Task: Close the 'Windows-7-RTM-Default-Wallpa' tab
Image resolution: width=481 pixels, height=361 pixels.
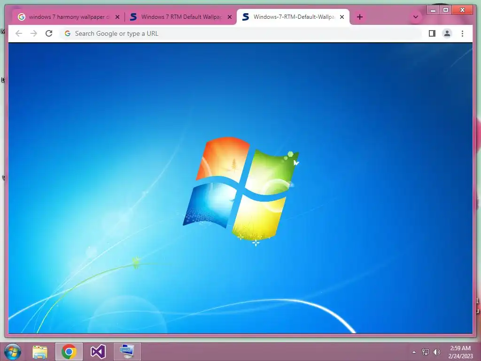Action: [342, 17]
